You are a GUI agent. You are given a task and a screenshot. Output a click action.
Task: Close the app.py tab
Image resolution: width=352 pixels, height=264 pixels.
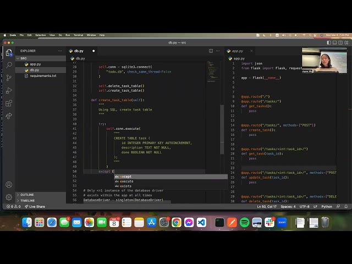coord(251,51)
